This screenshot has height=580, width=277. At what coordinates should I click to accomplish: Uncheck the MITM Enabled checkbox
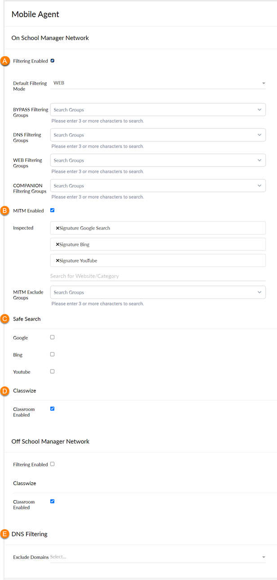53,210
